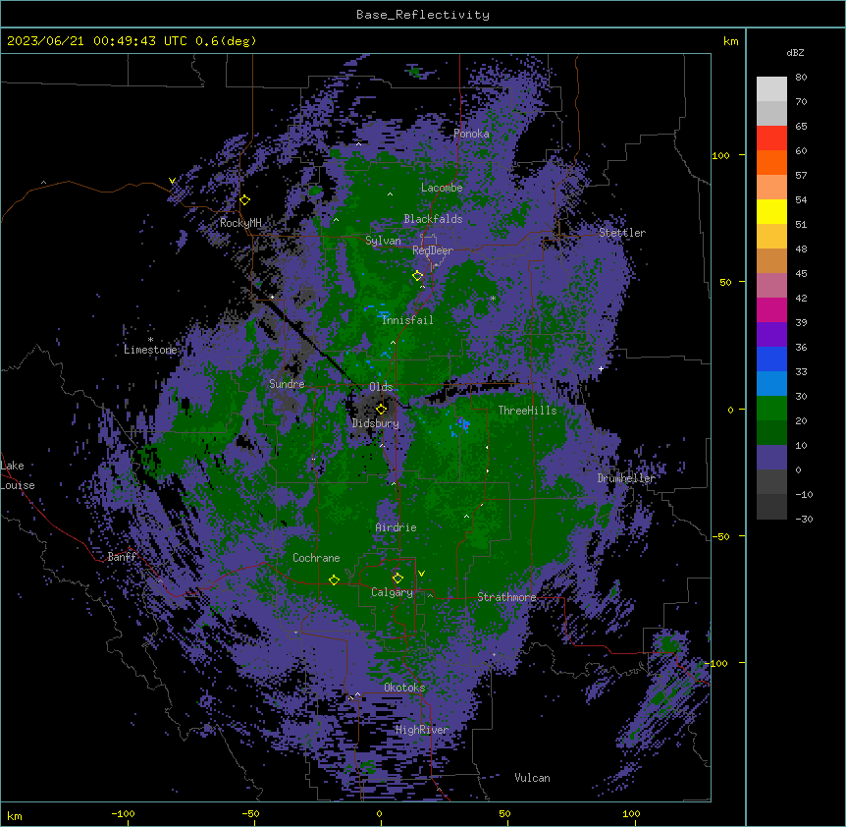Click the yellow marker below Cochrane
This screenshot has height=827, width=846.
tap(334, 580)
